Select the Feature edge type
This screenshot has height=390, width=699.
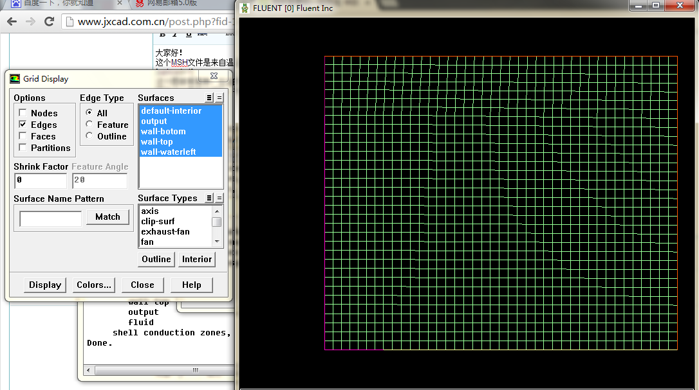click(x=89, y=125)
